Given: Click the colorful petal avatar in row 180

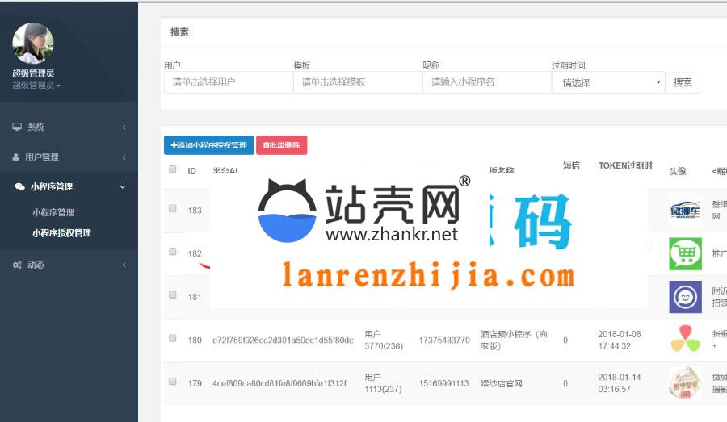Looking at the screenshot, I should point(685,339).
